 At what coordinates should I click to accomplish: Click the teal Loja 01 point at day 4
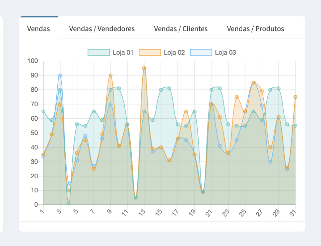[68, 203]
